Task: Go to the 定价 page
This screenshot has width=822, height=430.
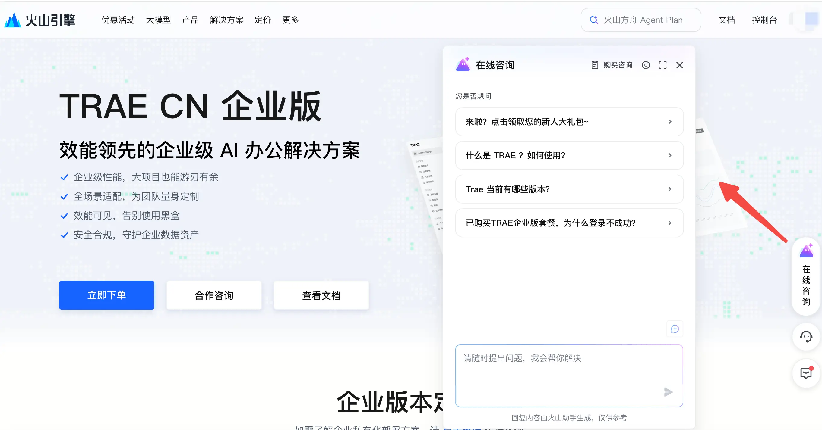Action: (263, 20)
